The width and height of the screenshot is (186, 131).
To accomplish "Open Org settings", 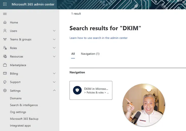I will click(x=18, y=112).
